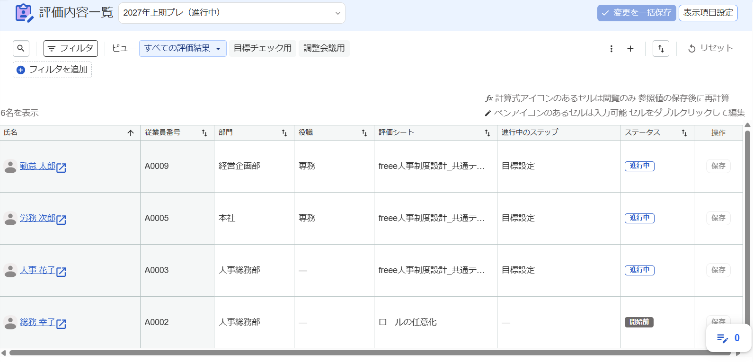753x362 pixels.
Task: Open 労務 次郎 employee link
Action: 38,218
